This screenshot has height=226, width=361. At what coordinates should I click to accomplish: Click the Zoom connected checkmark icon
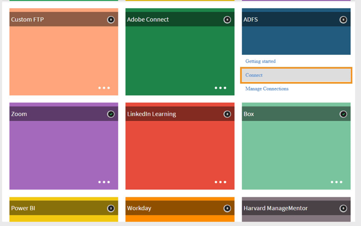tap(111, 114)
